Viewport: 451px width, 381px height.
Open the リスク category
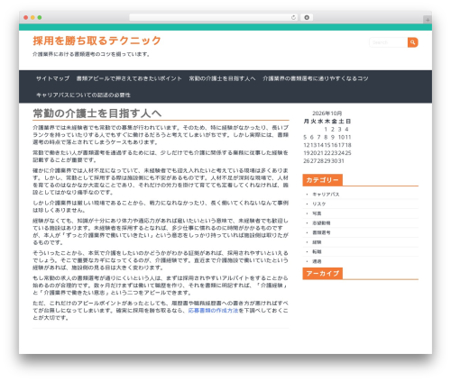click(319, 204)
